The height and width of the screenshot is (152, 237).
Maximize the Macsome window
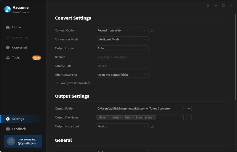(223, 6)
